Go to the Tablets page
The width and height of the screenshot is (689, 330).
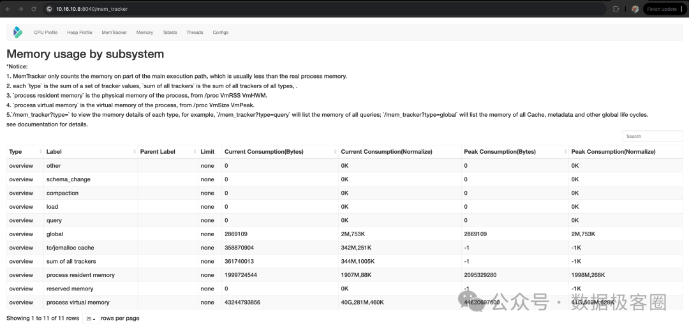(170, 33)
